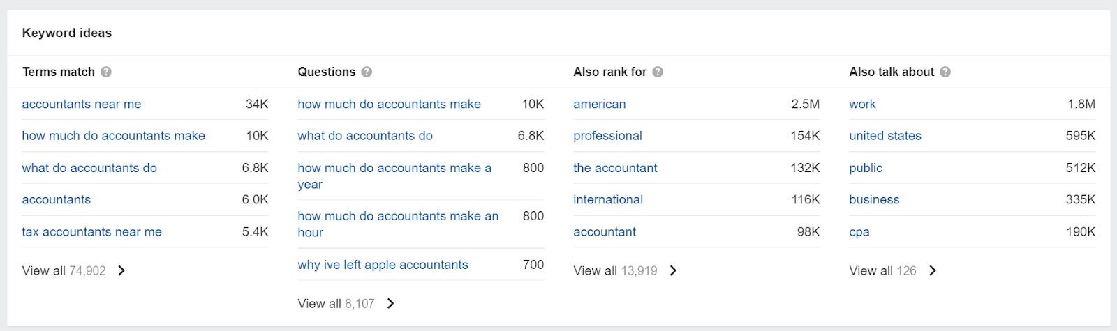This screenshot has height=331, width=1117.
Task: View all 74,902 terms match results
Action: [x=64, y=270]
